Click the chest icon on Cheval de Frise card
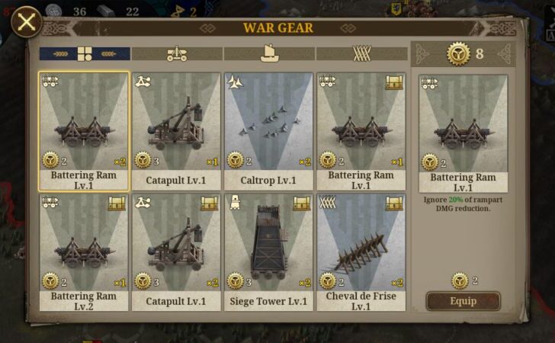The height and width of the screenshot is (343, 555). [x=394, y=204]
